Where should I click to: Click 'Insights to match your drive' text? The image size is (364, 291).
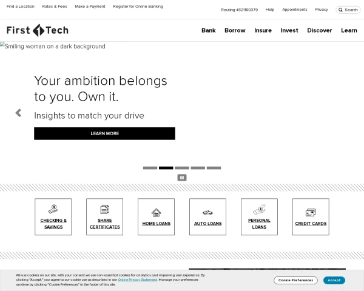(89, 116)
